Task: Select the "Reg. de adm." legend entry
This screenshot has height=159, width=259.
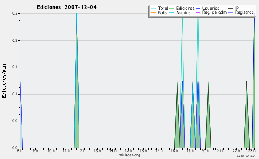Action: [x=212, y=12]
